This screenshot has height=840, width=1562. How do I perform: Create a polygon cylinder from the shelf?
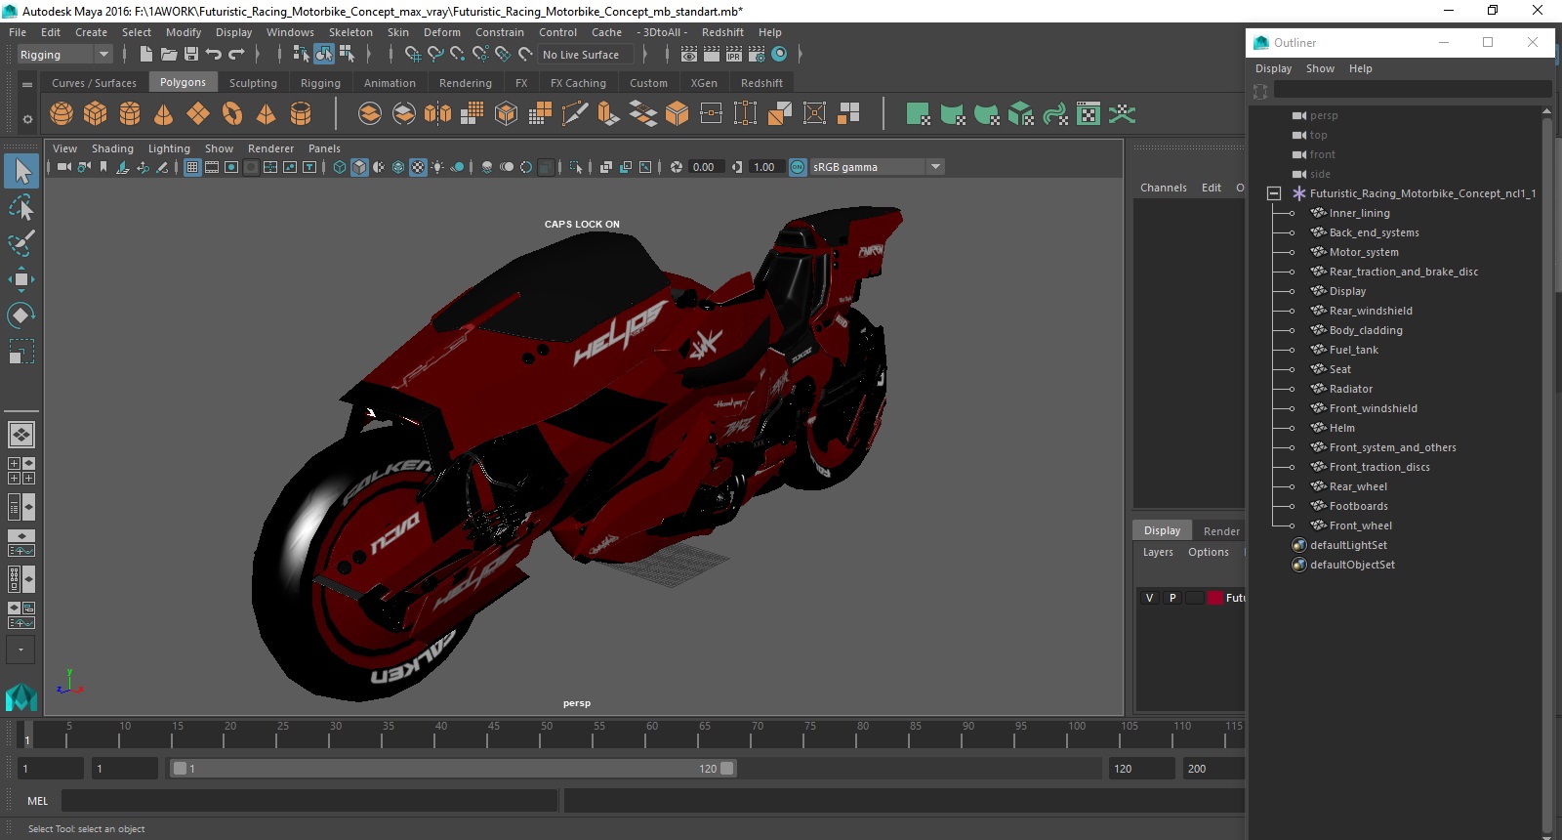130,114
